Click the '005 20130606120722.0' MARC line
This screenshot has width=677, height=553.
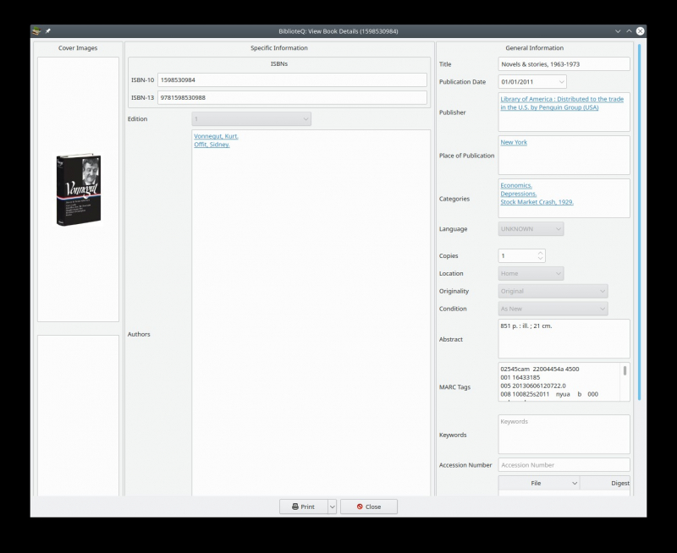(533, 386)
